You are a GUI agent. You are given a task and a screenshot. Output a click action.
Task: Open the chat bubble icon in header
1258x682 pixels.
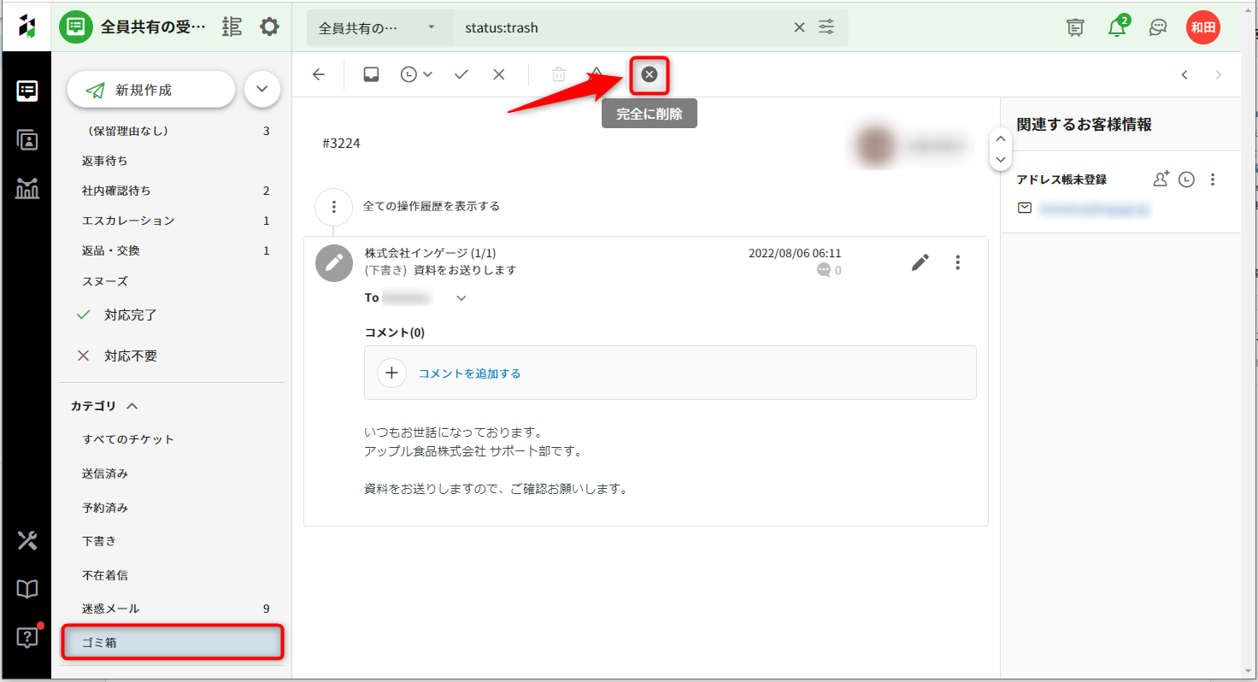point(1158,27)
